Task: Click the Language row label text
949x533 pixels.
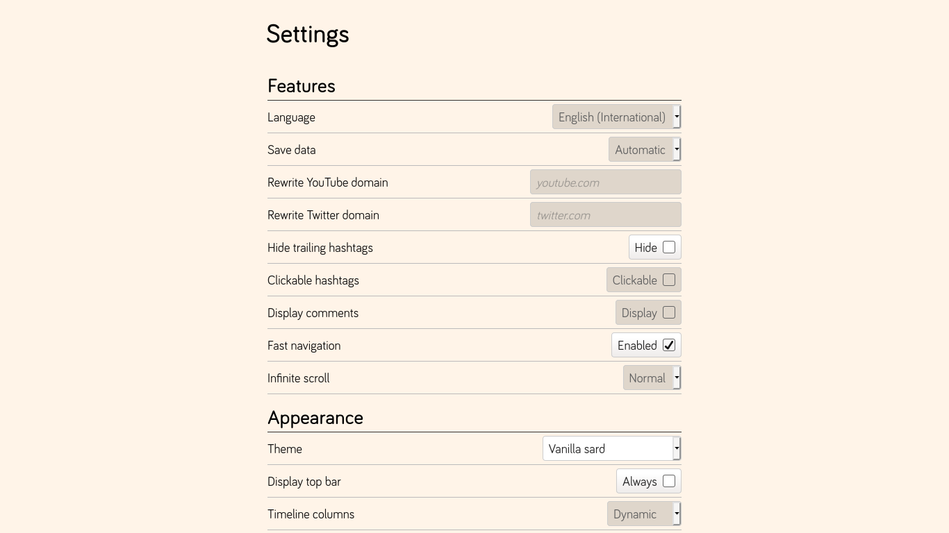Action: (x=291, y=117)
